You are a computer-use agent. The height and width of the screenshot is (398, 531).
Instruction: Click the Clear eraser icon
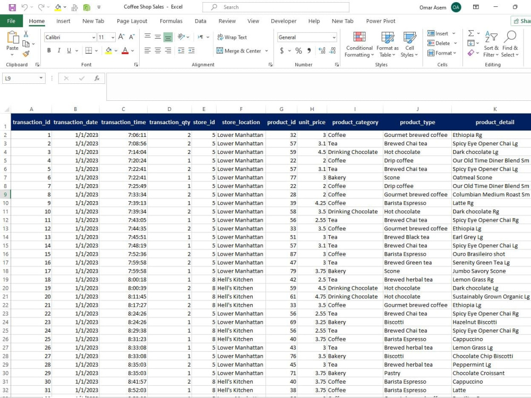[471, 53]
